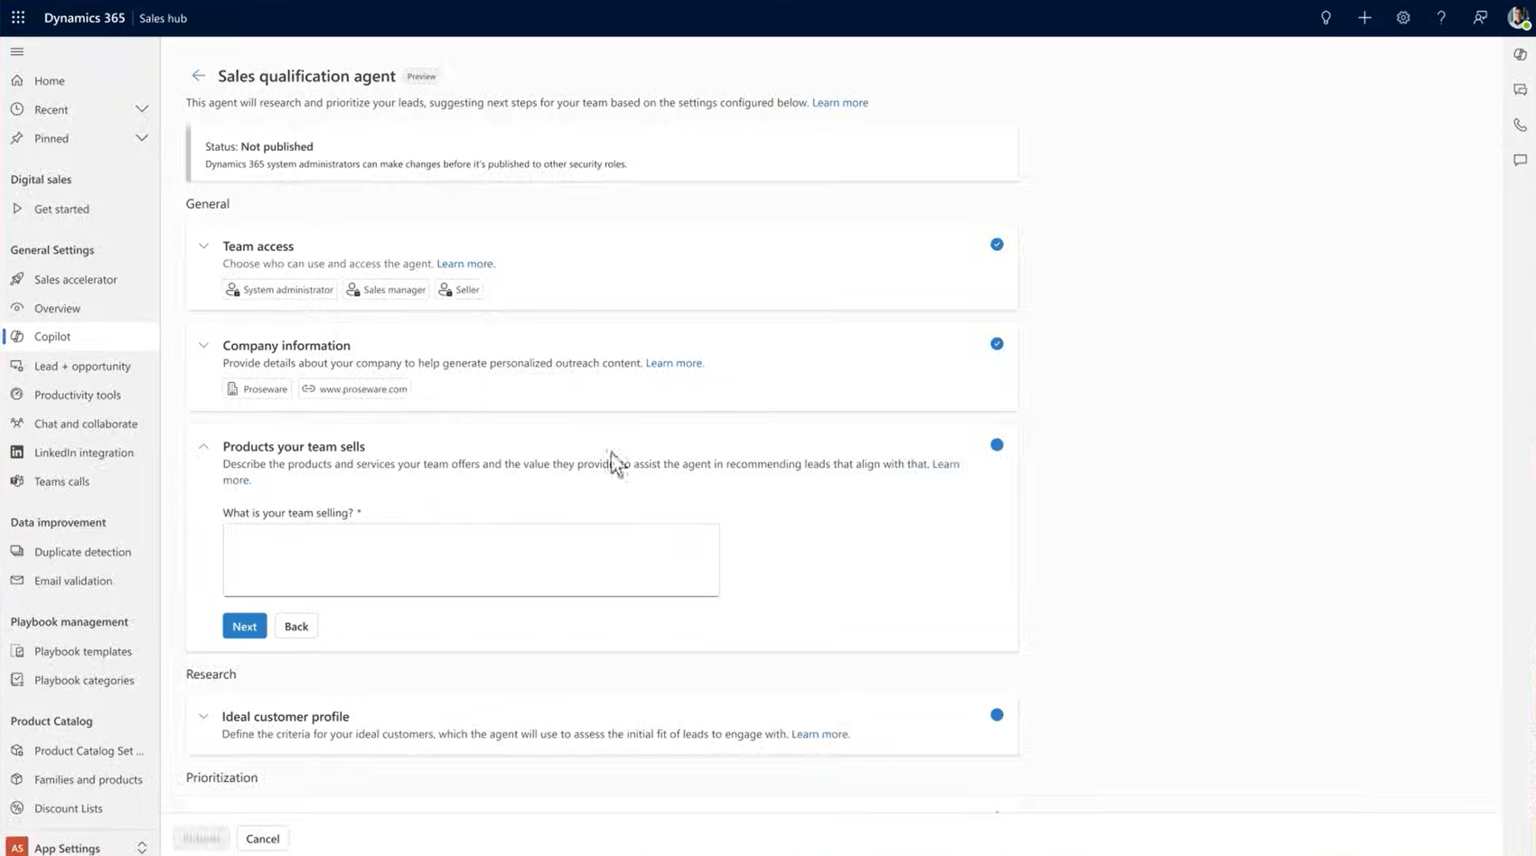Toggle the hamburger navigation menu

click(x=17, y=51)
